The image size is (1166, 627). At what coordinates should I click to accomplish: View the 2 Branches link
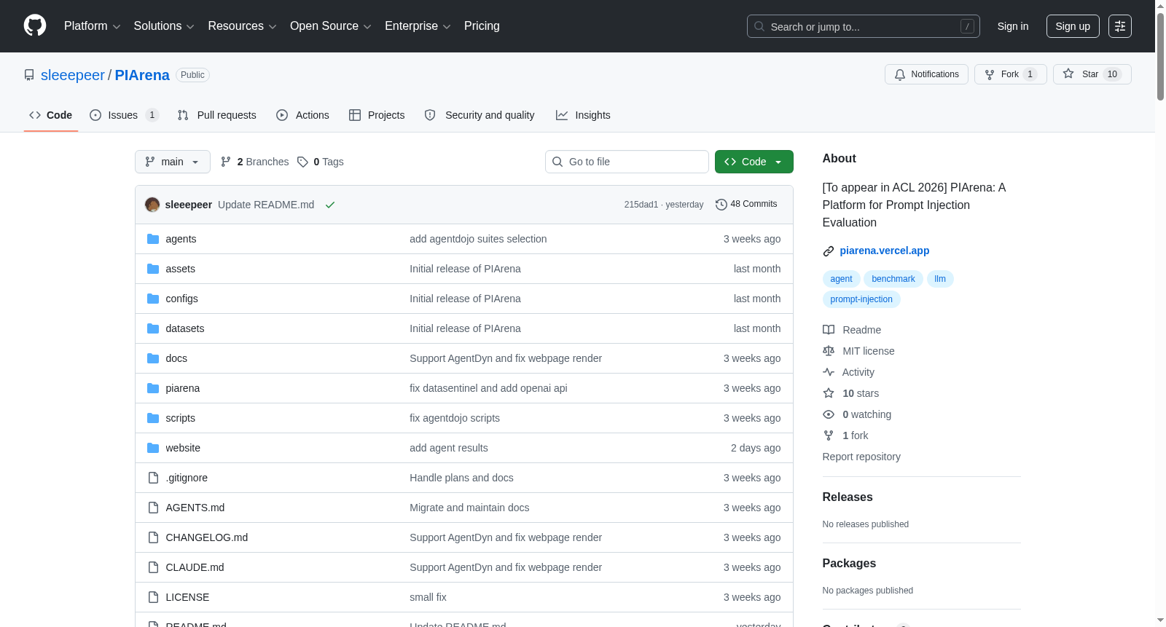pos(255,162)
